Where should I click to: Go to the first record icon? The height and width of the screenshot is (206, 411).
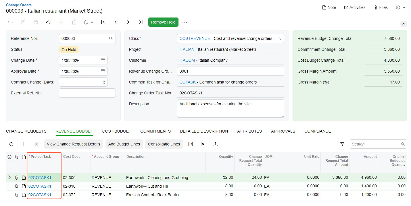103,22
